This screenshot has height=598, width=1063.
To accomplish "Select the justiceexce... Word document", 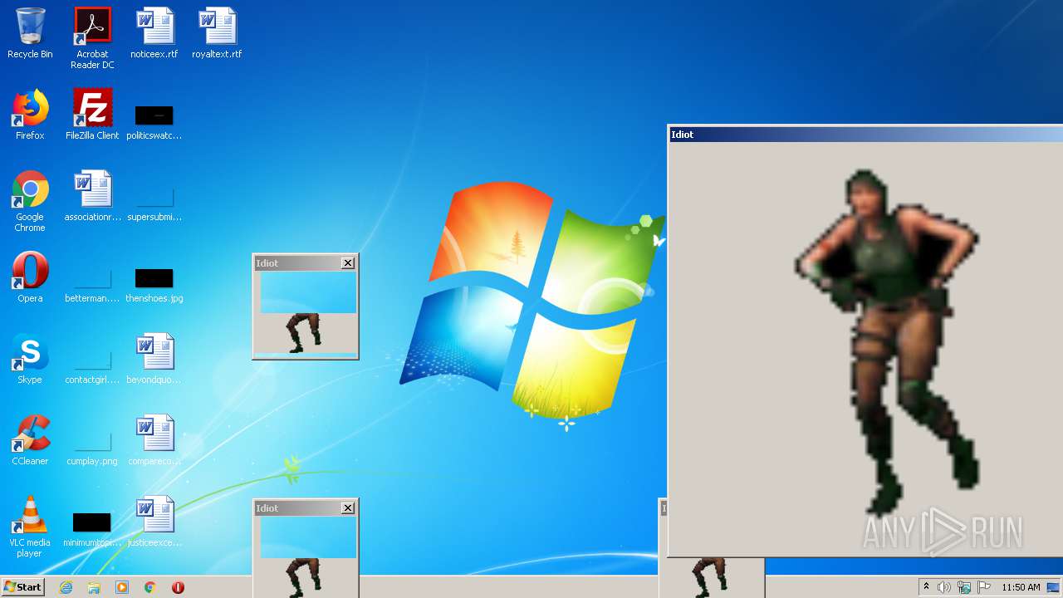I will pos(154,522).
